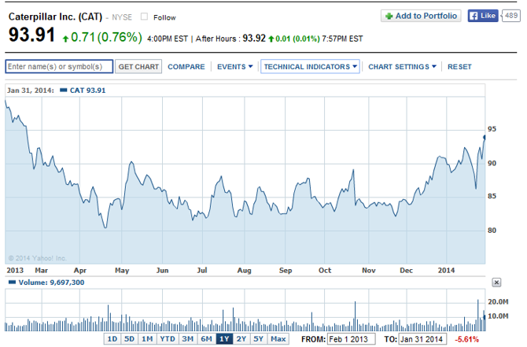527x347 pixels.
Task: Focus the name or symbol search field
Action: pos(59,67)
